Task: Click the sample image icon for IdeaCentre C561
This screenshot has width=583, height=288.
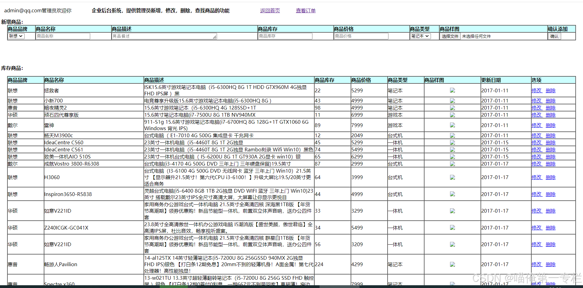Action: 452,150
